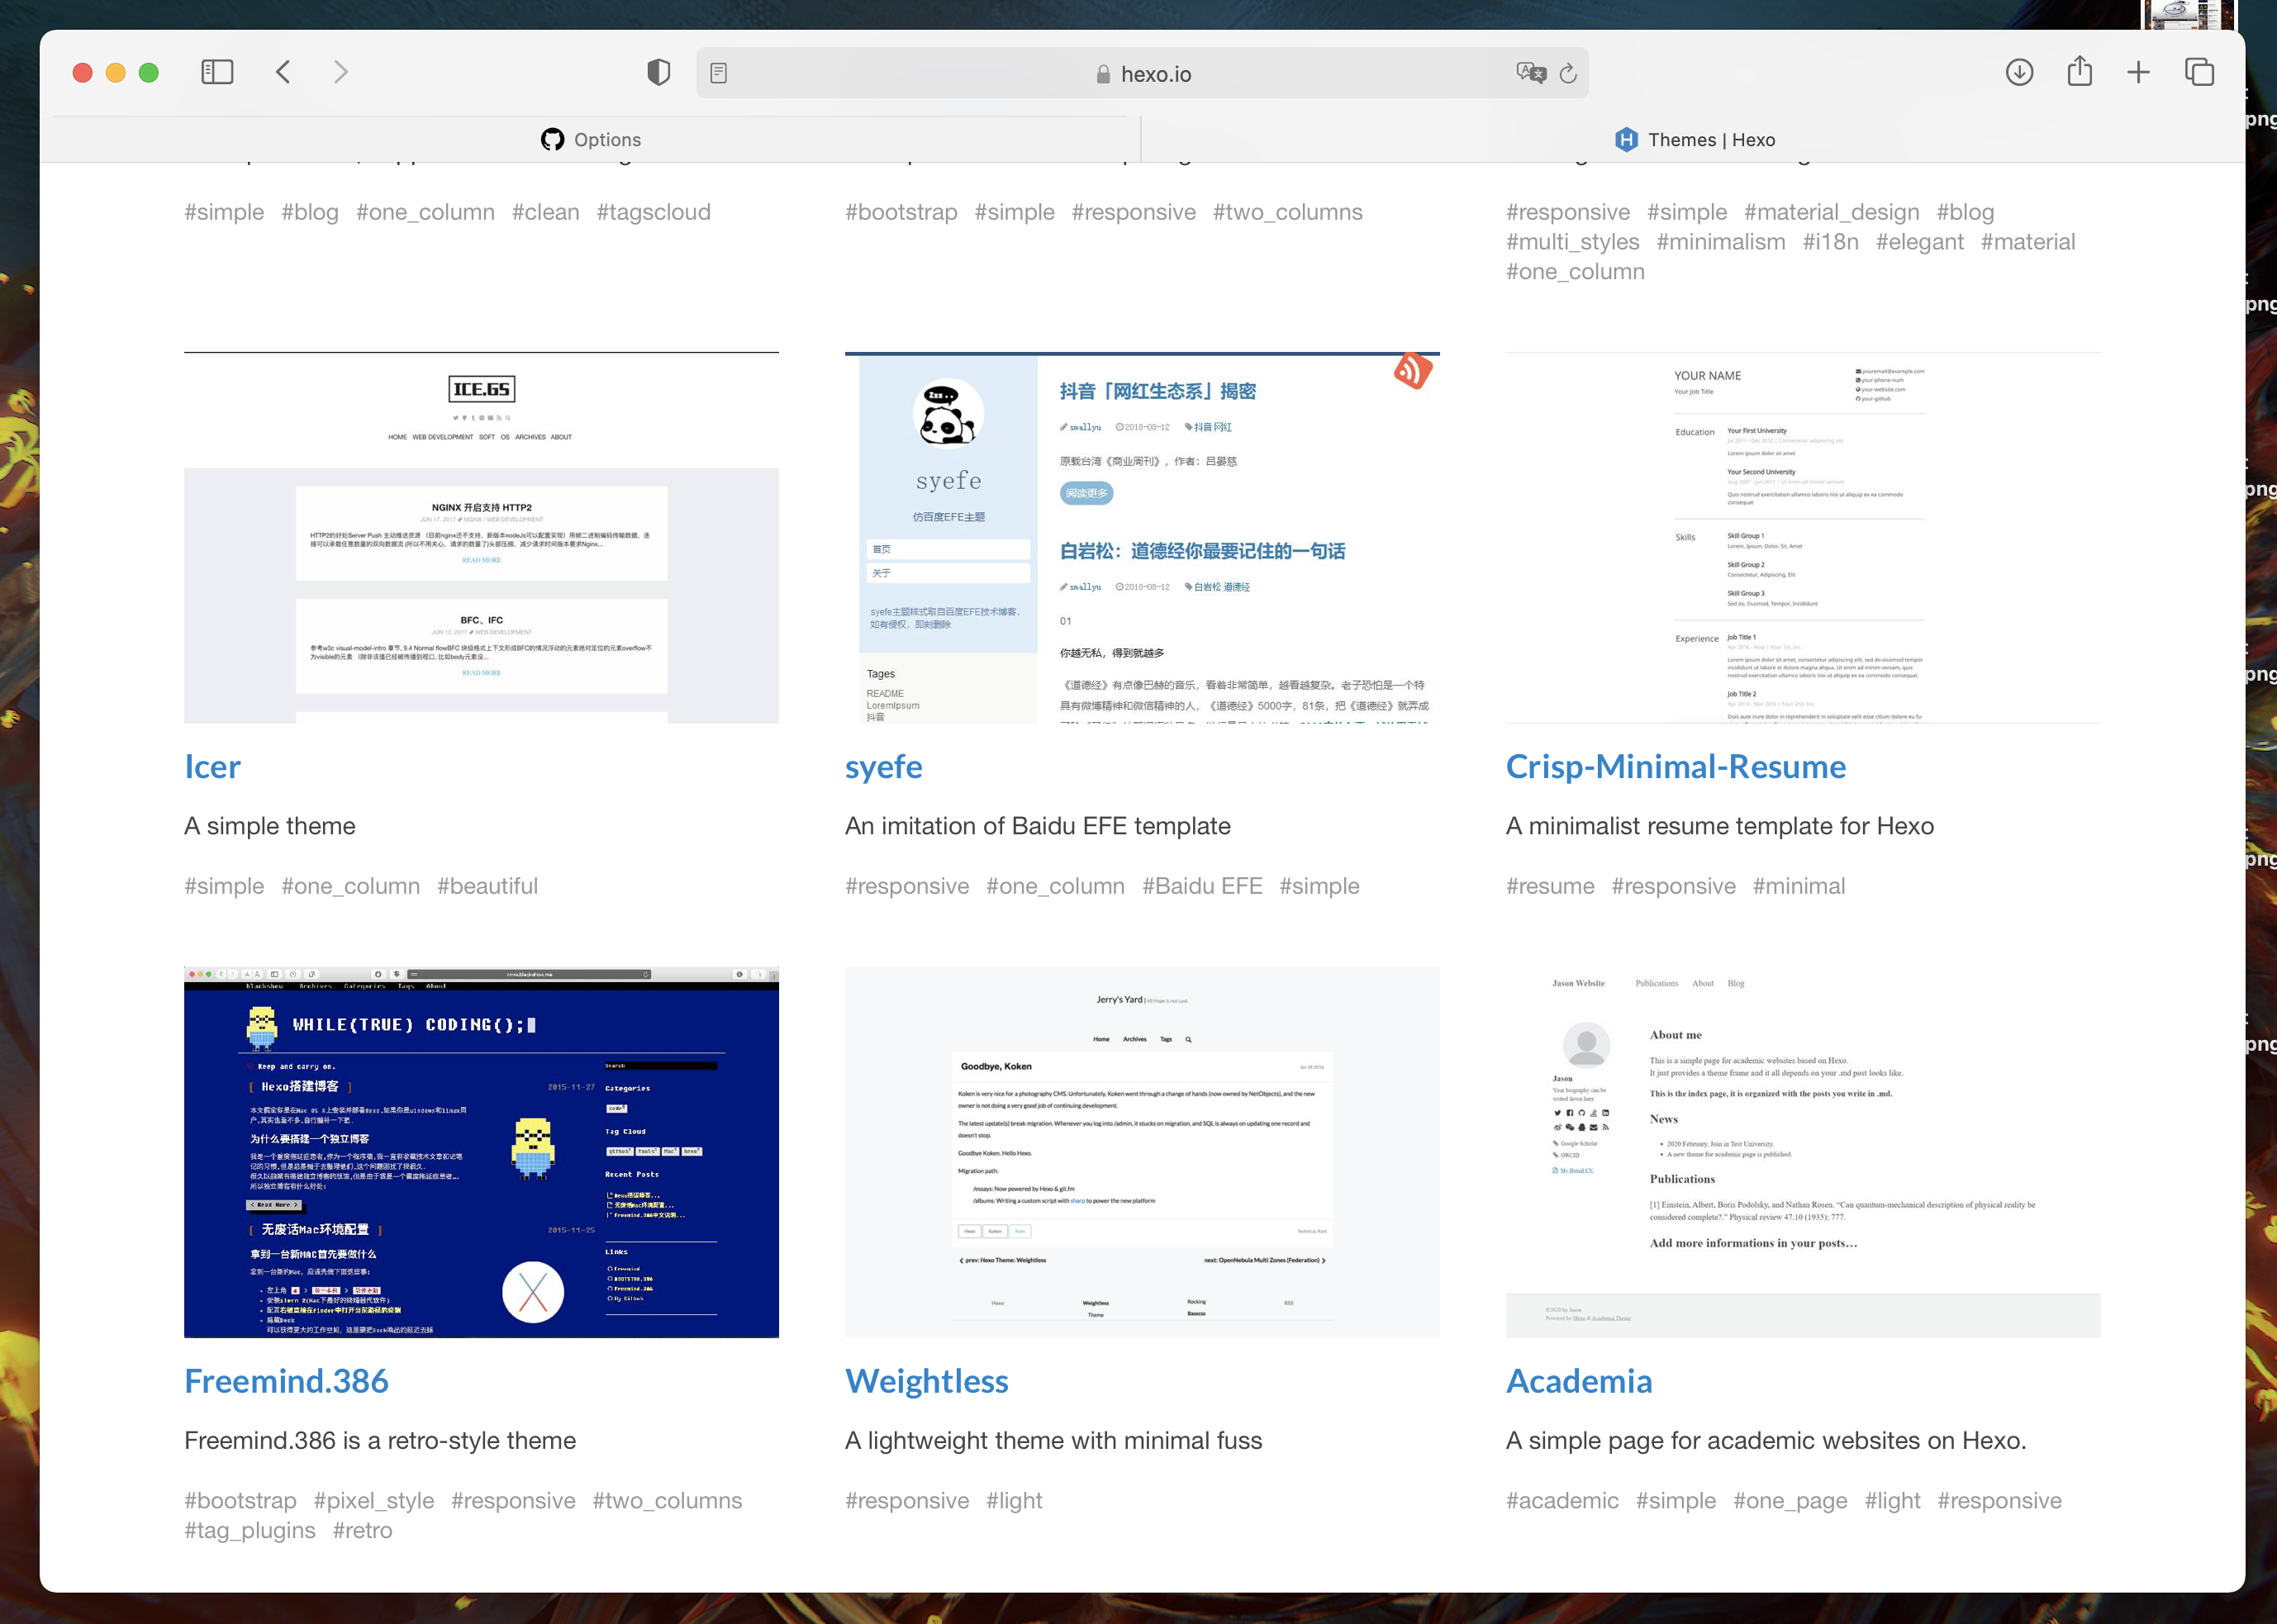
Task: Open the share menu
Action: point(2079,72)
